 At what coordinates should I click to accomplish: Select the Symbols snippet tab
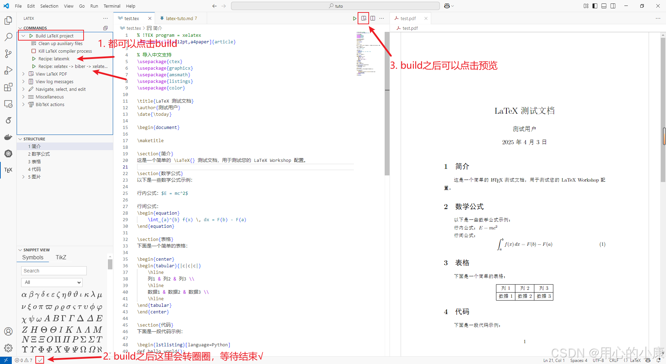click(33, 258)
